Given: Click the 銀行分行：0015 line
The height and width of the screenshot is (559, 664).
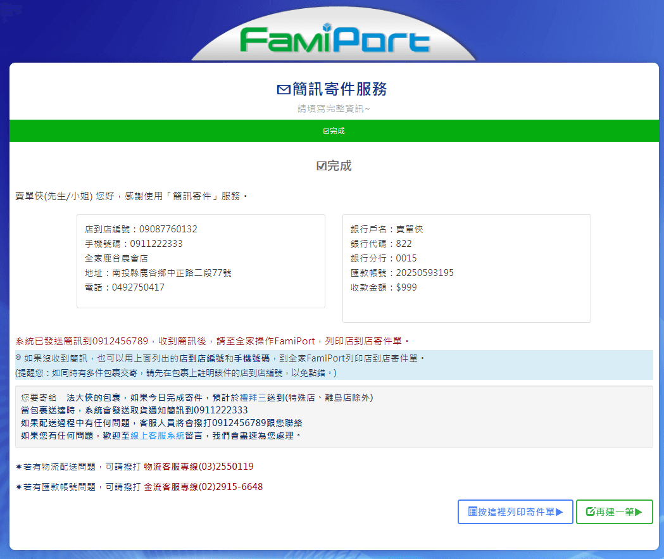Looking at the screenshot, I should click(x=384, y=258).
